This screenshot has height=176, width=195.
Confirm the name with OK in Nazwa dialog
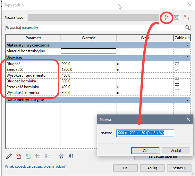pyautogui.click(x=145, y=150)
